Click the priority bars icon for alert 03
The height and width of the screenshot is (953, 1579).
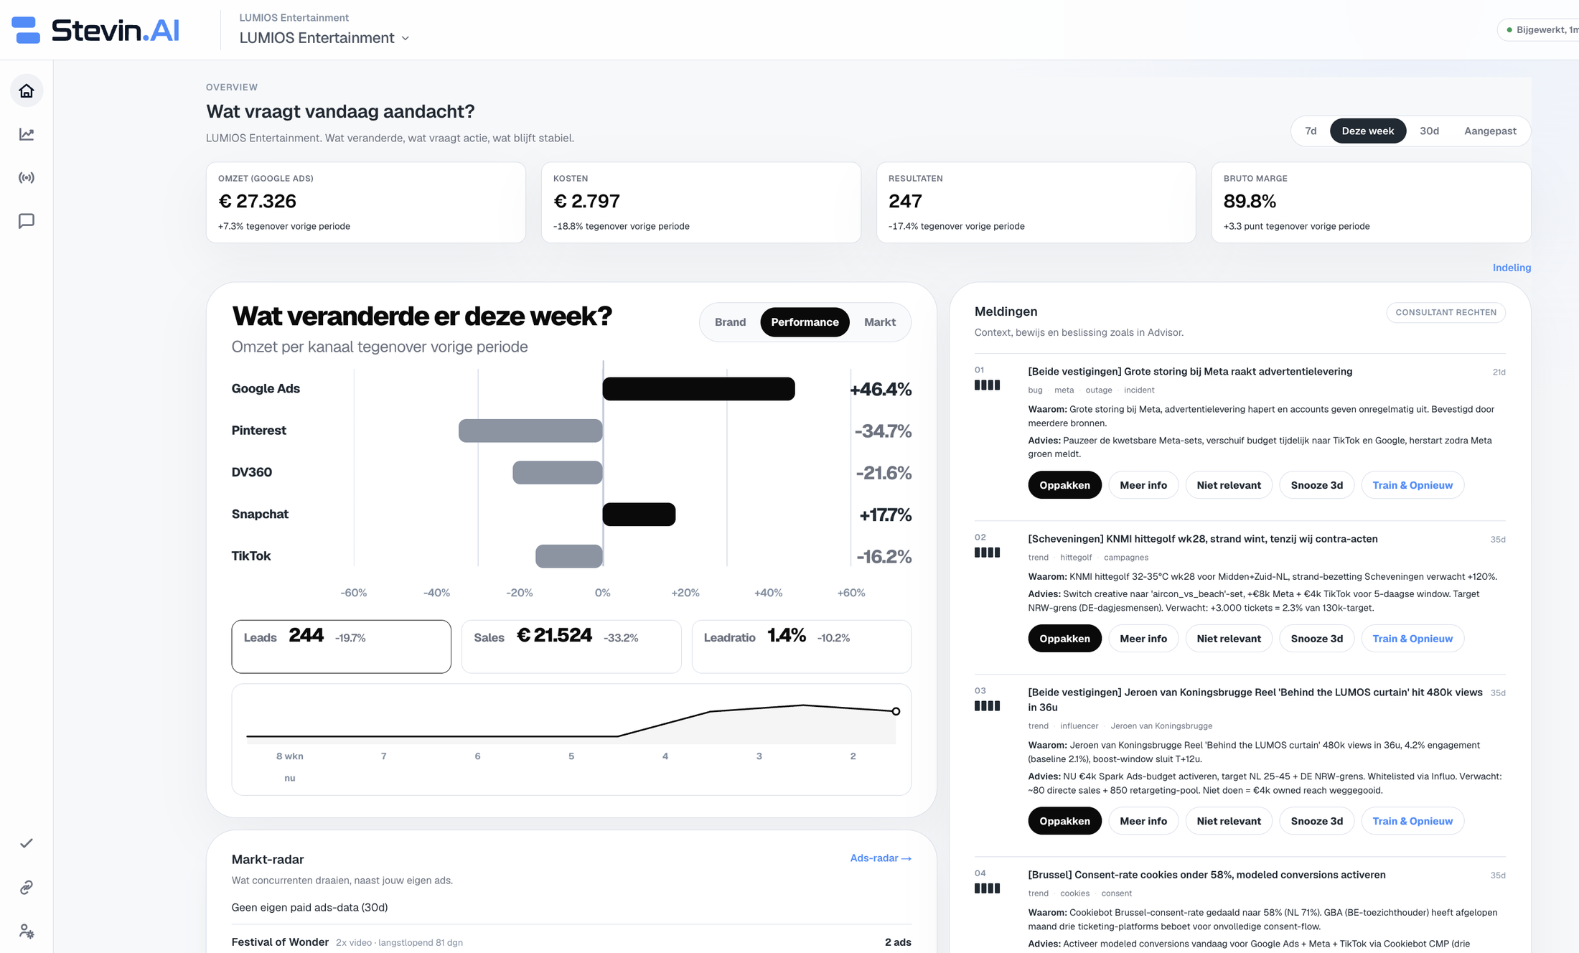point(987,706)
